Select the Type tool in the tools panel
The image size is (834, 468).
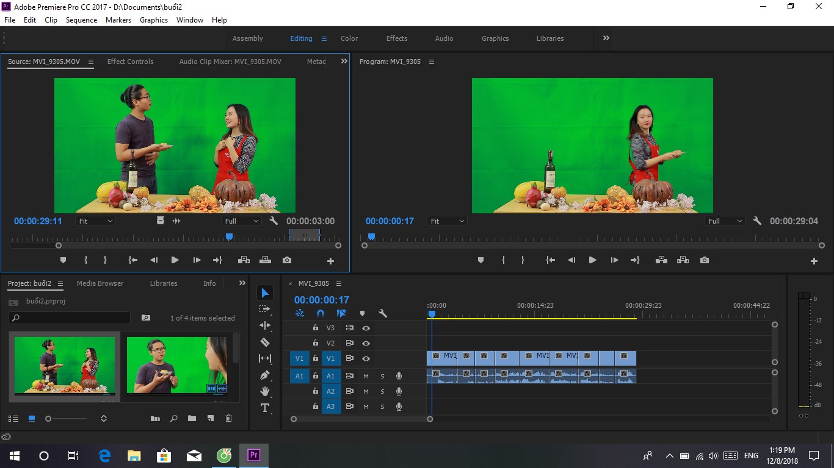click(264, 408)
